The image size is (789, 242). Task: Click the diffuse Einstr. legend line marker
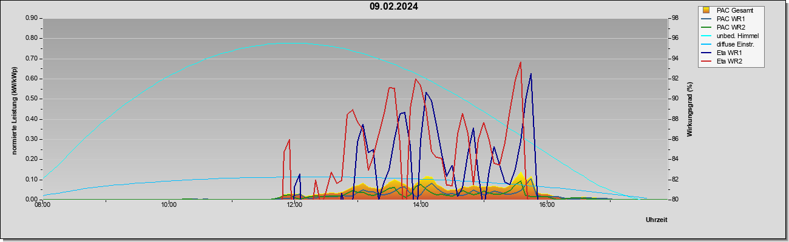pyautogui.click(x=706, y=44)
